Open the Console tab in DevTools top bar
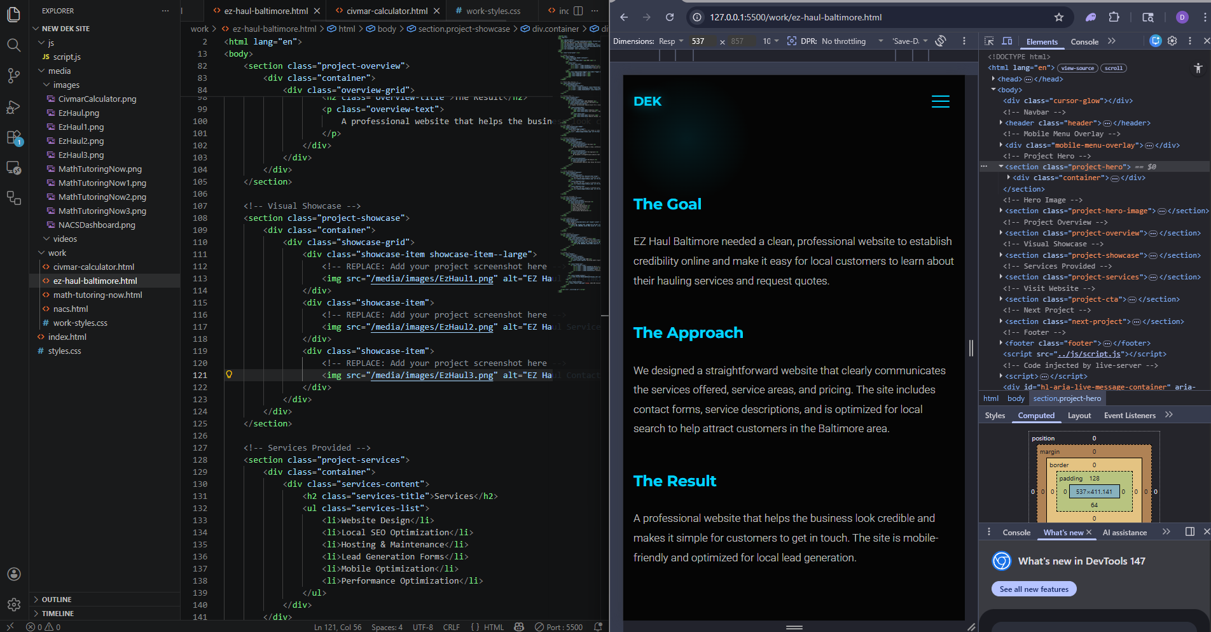This screenshot has height=632, width=1211. (x=1084, y=41)
